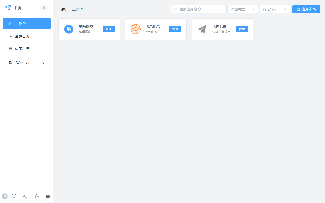The image size is (325, 203).
Task: Open the 应用市场 button at top right
Action: click(306, 9)
